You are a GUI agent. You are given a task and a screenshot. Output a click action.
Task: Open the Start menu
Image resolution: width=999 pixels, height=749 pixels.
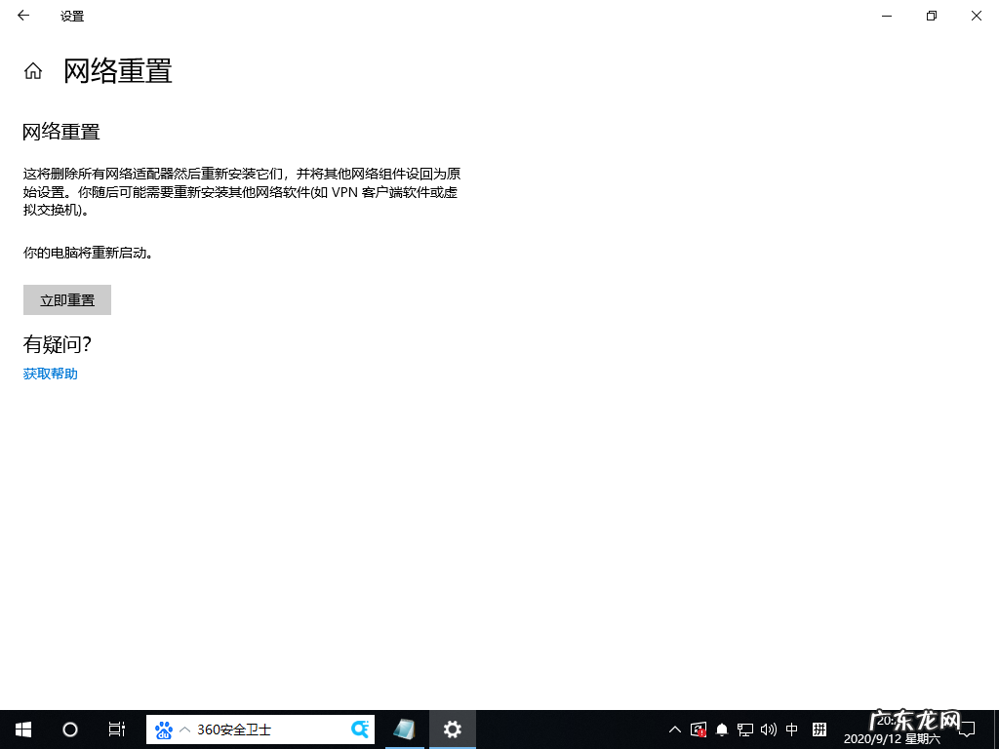(22, 729)
